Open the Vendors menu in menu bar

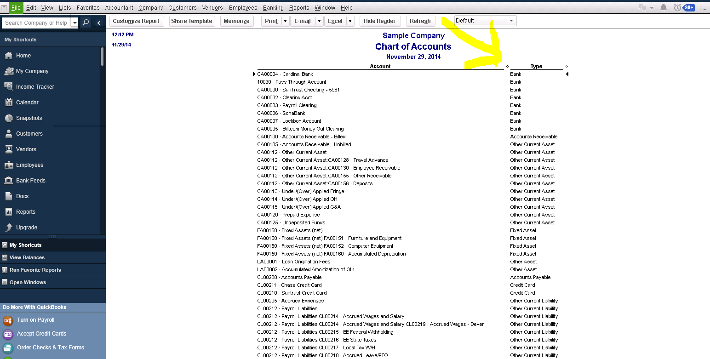(x=212, y=7)
